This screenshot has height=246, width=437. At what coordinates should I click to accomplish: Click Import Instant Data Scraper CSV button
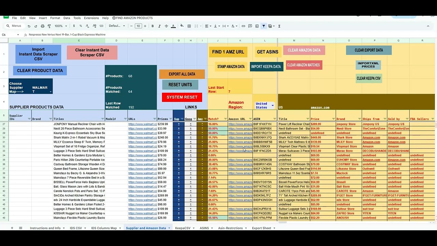(38, 54)
